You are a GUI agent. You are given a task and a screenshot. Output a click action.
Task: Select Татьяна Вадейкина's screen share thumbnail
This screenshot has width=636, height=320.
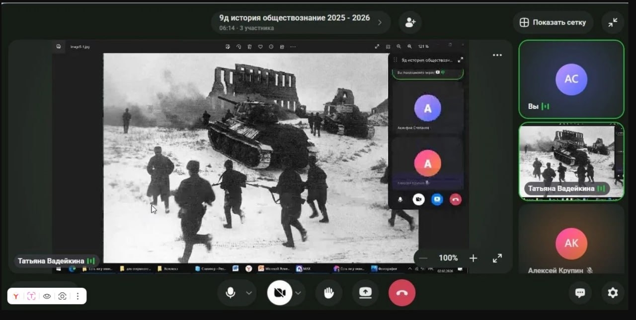pos(571,161)
